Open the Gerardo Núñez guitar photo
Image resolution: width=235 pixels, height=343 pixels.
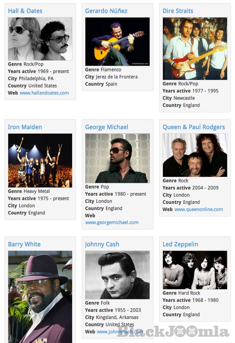coord(117,42)
